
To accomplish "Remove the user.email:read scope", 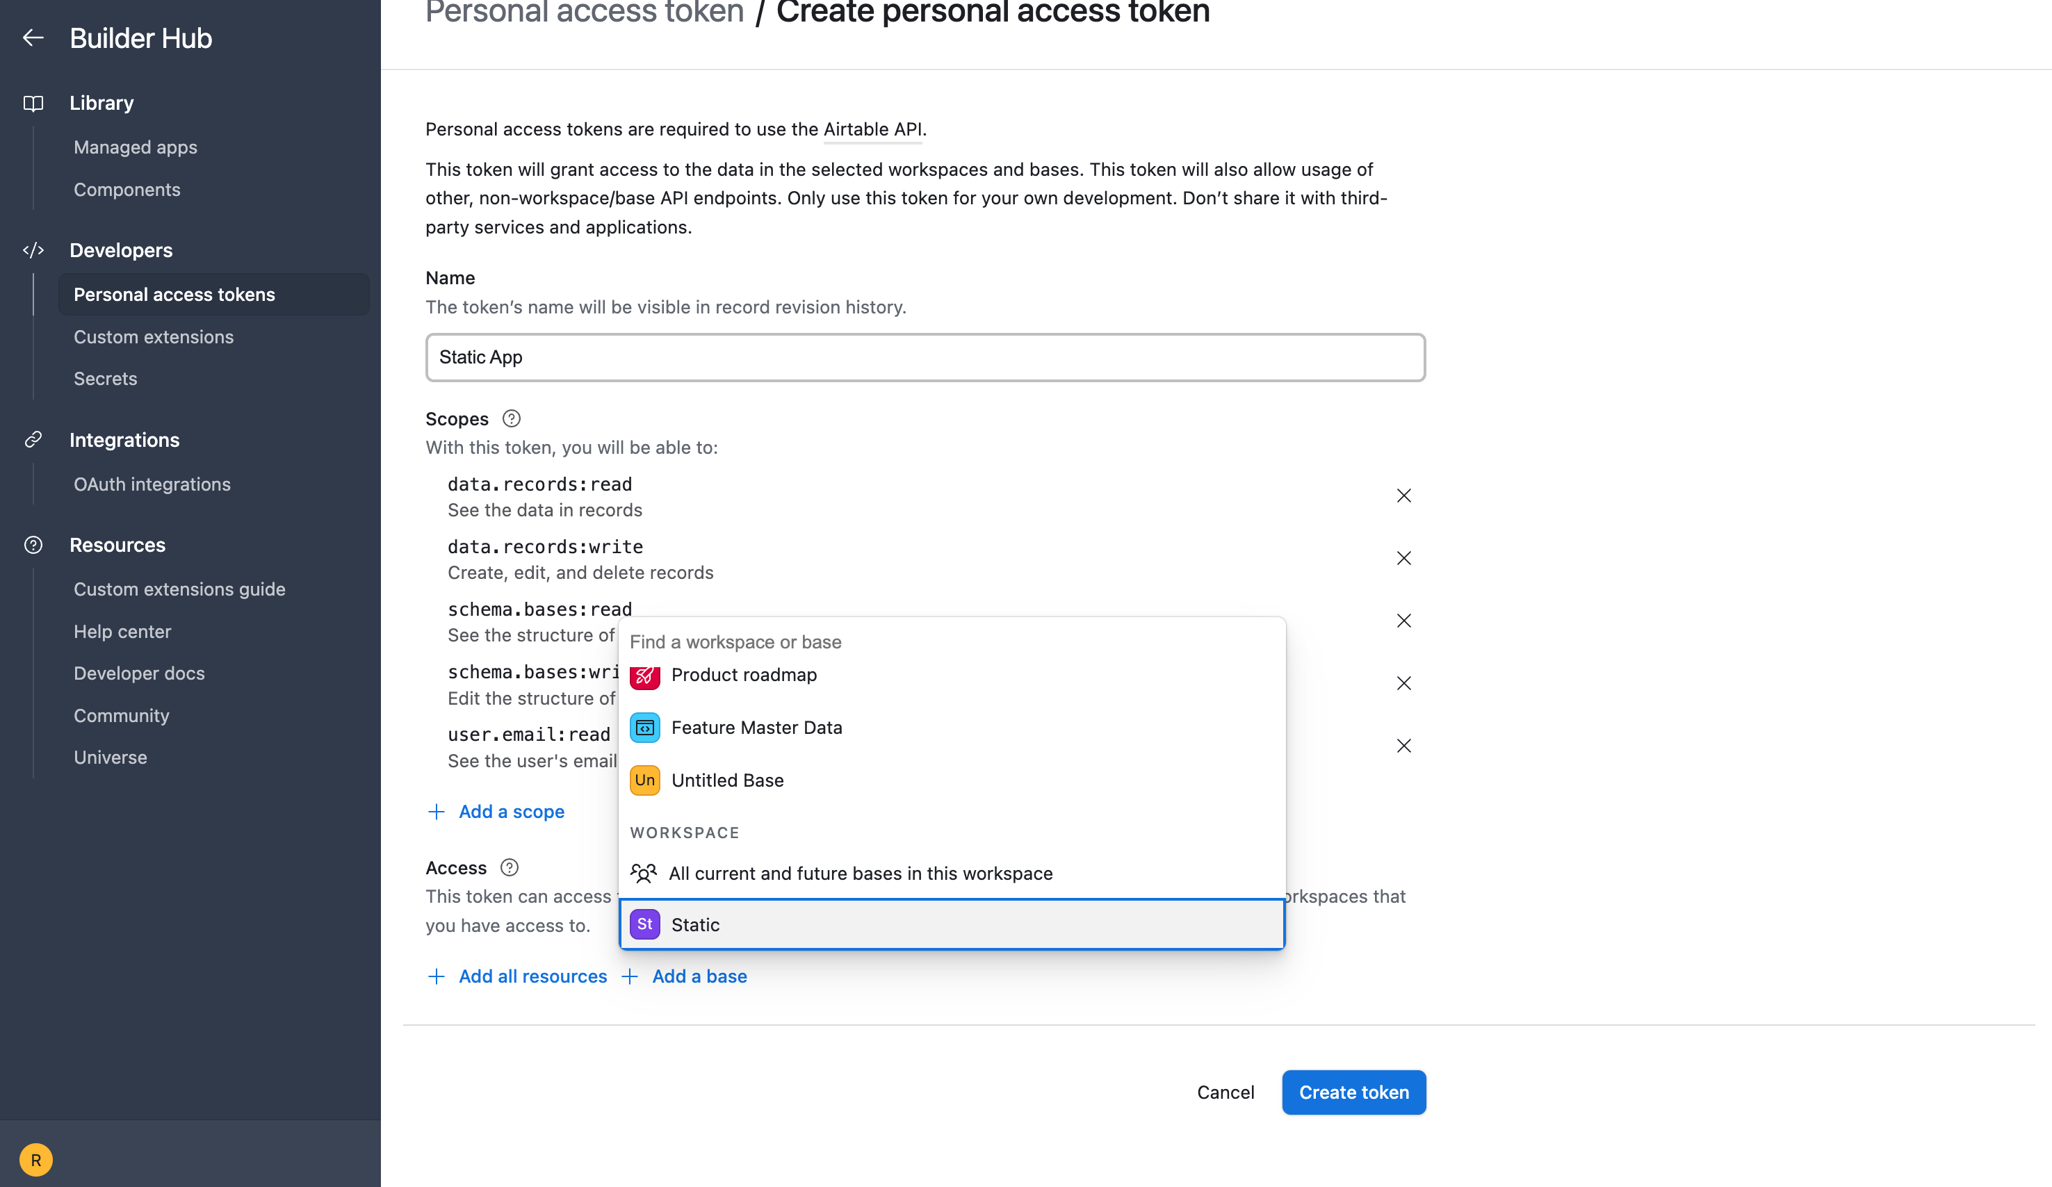I will tap(1403, 746).
